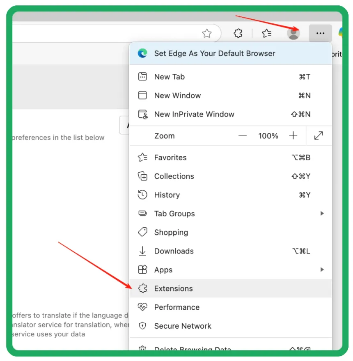Click the star icon in address bar
Image resolution: width=353 pixels, height=361 pixels.
click(207, 33)
